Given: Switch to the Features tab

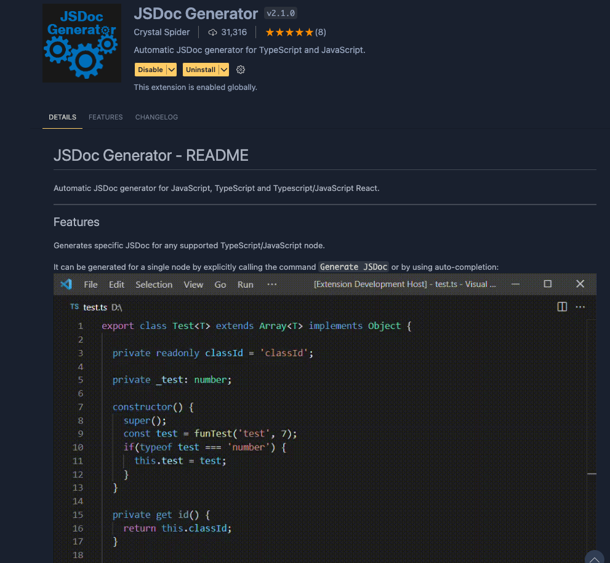Looking at the screenshot, I should pos(105,117).
